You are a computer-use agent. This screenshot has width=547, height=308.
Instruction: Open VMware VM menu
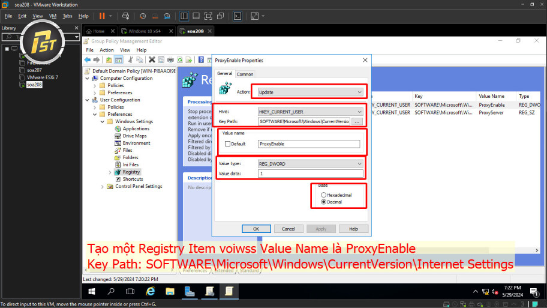click(53, 16)
